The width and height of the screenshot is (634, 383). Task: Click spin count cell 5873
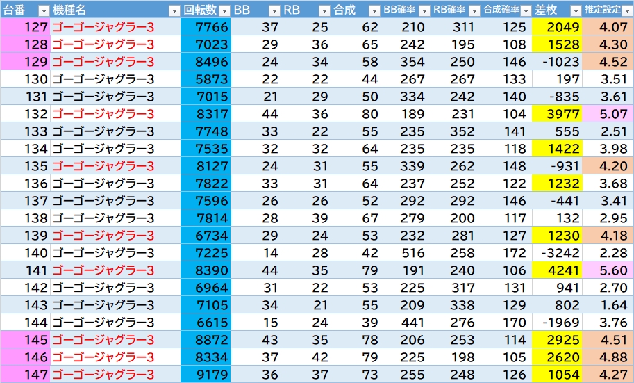point(206,79)
